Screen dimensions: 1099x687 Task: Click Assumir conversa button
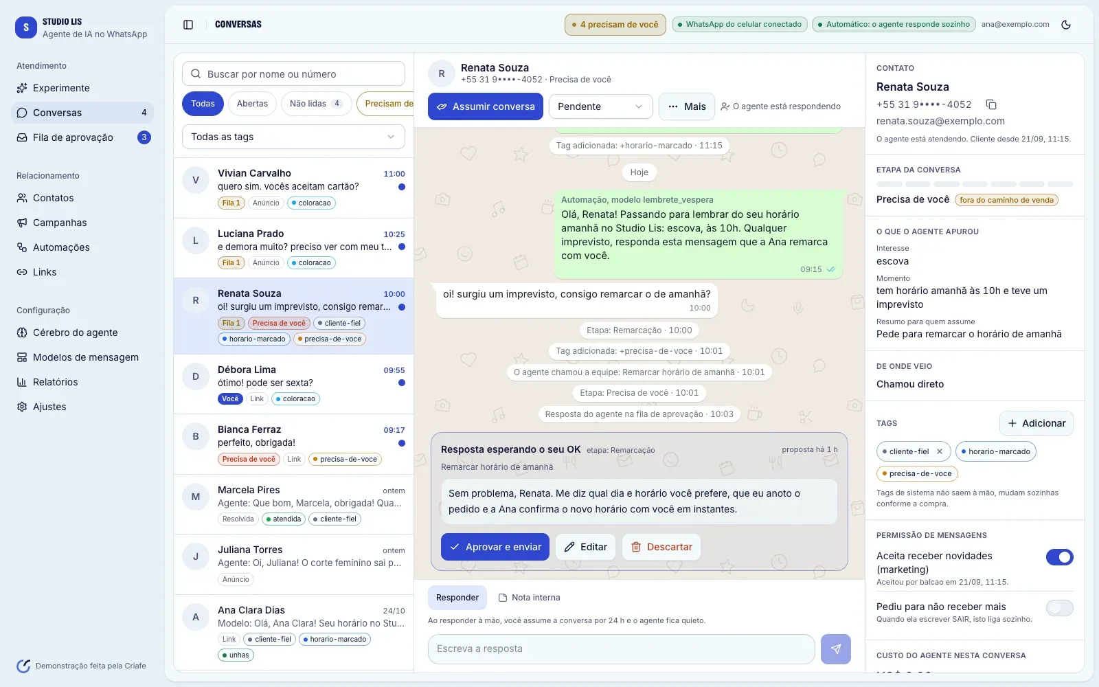[486, 106]
